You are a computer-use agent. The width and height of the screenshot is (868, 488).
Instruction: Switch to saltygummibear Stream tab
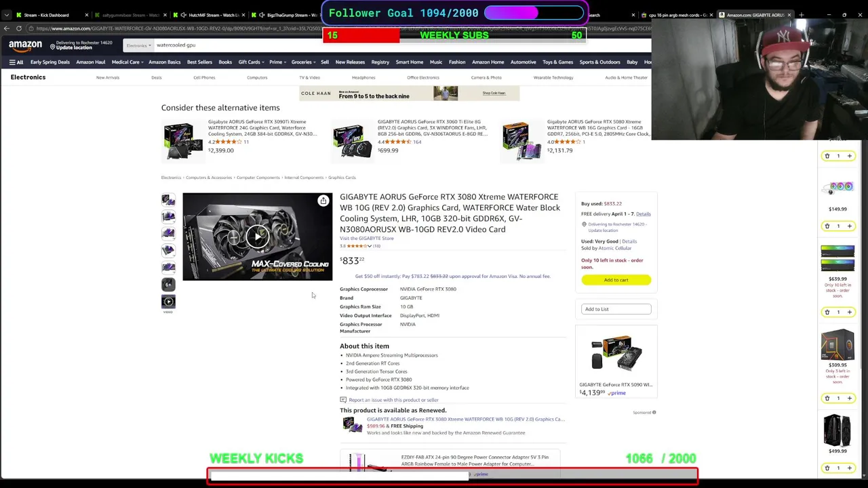(131, 15)
